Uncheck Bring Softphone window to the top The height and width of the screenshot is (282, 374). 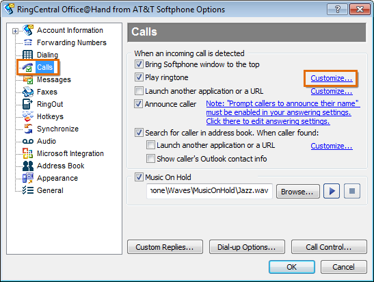[x=139, y=64]
